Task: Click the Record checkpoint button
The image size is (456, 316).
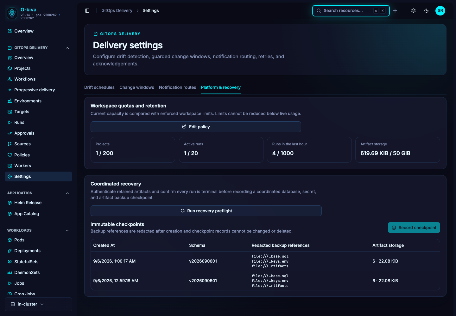Action: [x=414, y=228]
